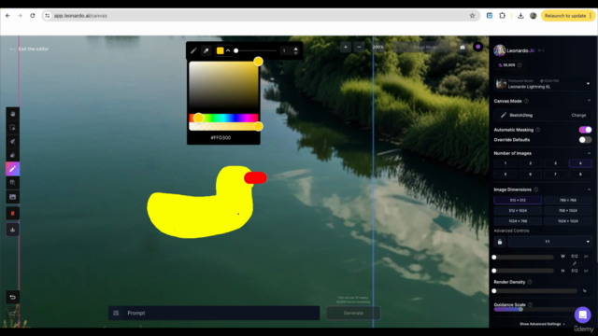Open the 1:1 aspect ratio dropdown
Screen dimensions: 598x336
pos(550,242)
